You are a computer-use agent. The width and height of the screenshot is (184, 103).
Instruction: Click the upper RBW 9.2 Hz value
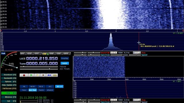126,53
